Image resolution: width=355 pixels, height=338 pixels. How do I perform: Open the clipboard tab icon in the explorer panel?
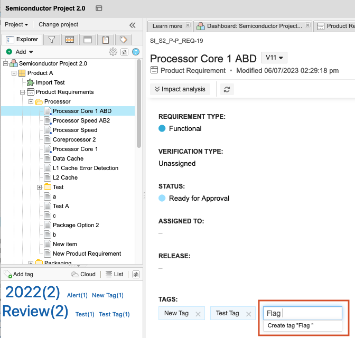point(106,40)
